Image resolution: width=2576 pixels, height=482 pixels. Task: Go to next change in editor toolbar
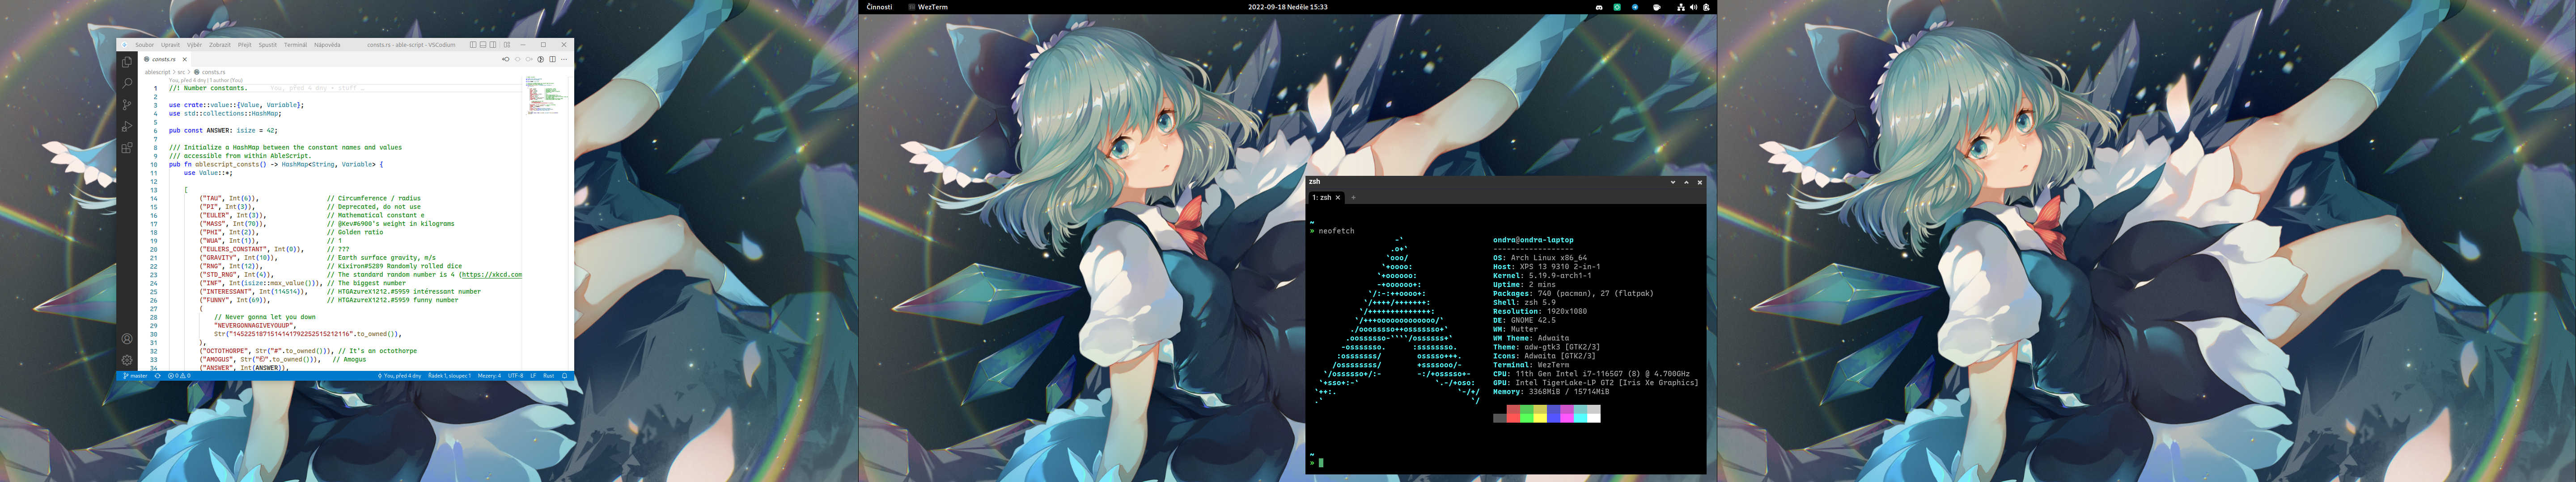pyautogui.click(x=529, y=60)
